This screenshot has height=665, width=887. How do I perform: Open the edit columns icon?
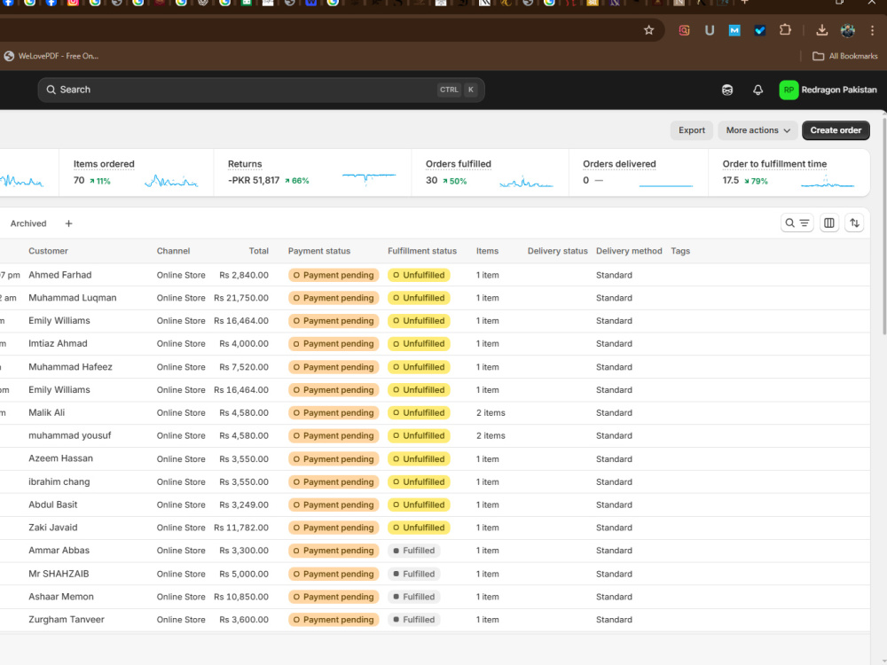pyautogui.click(x=828, y=223)
